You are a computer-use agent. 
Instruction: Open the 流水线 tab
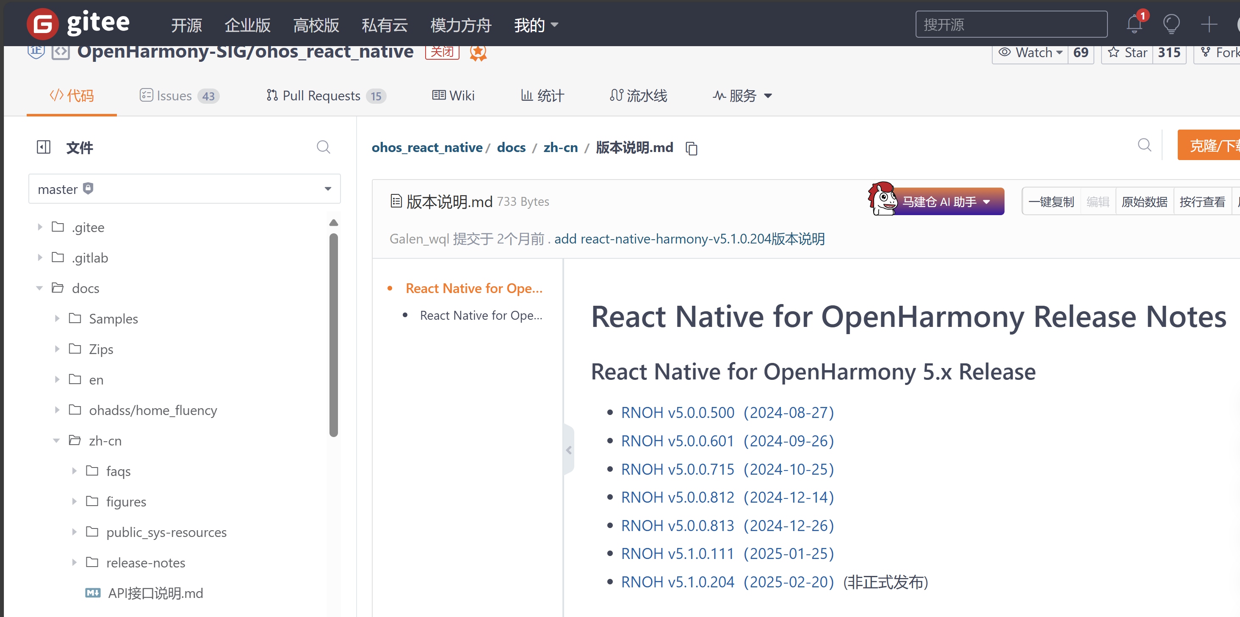(638, 96)
